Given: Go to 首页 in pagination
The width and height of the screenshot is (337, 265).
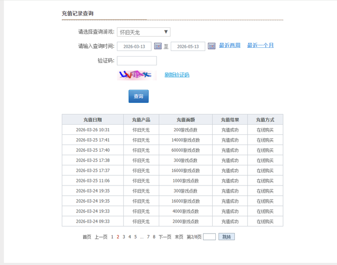Looking at the screenshot, I should pos(87,237).
